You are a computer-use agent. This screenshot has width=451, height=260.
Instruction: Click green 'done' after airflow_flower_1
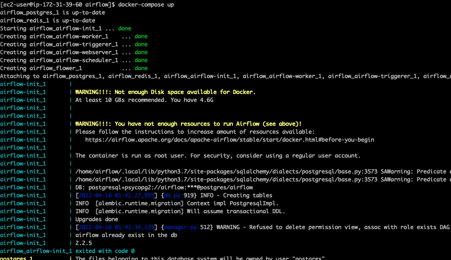pyautogui.click(x=141, y=68)
